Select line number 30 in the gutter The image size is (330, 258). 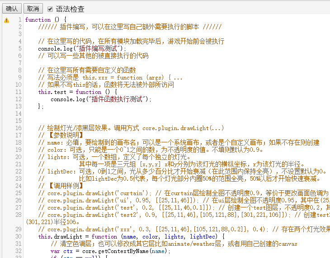coord(18,236)
